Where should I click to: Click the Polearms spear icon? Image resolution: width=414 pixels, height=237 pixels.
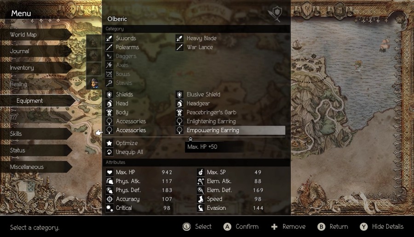[x=109, y=47]
